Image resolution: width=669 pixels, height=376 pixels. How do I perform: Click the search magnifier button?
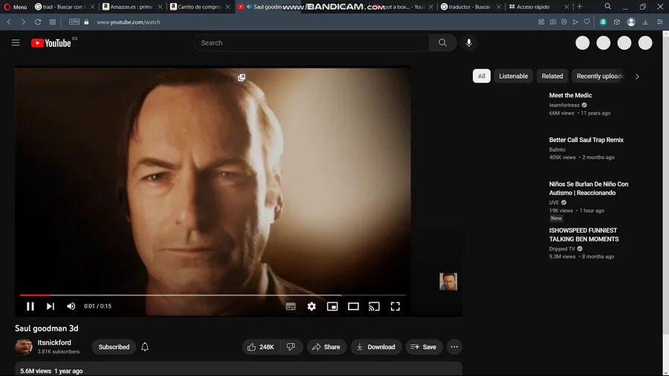pos(442,42)
